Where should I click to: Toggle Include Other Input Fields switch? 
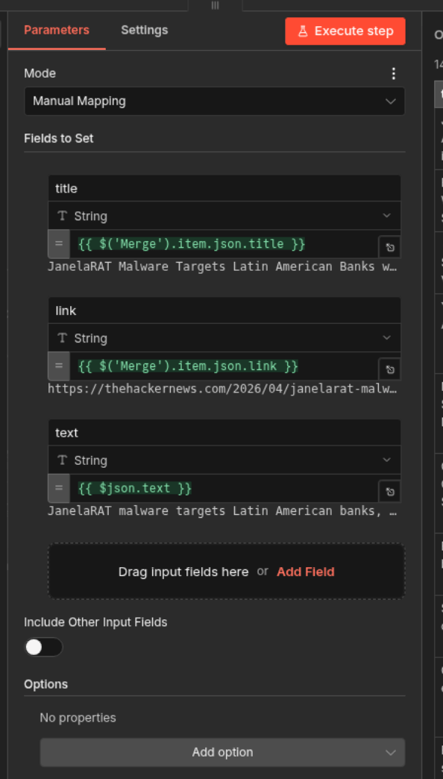click(x=44, y=648)
